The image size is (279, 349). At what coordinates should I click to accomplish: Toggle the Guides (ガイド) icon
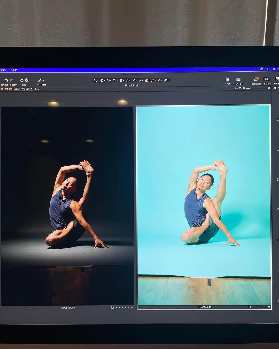[x=227, y=79]
